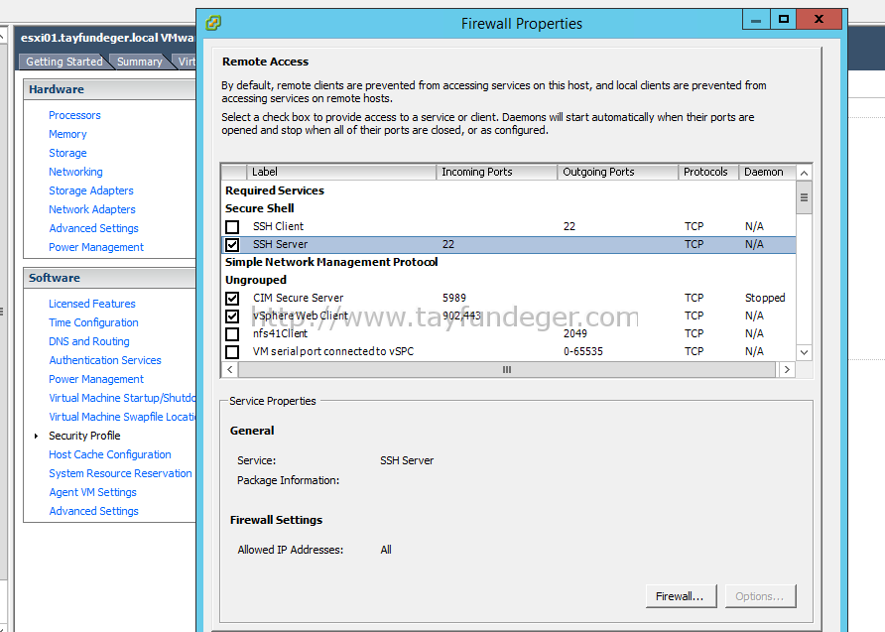The height and width of the screenshot is (632, 885).
Task: Click the vSphere icon in dialog title bar
Action: pyautogui.click(x=213, y=23)
